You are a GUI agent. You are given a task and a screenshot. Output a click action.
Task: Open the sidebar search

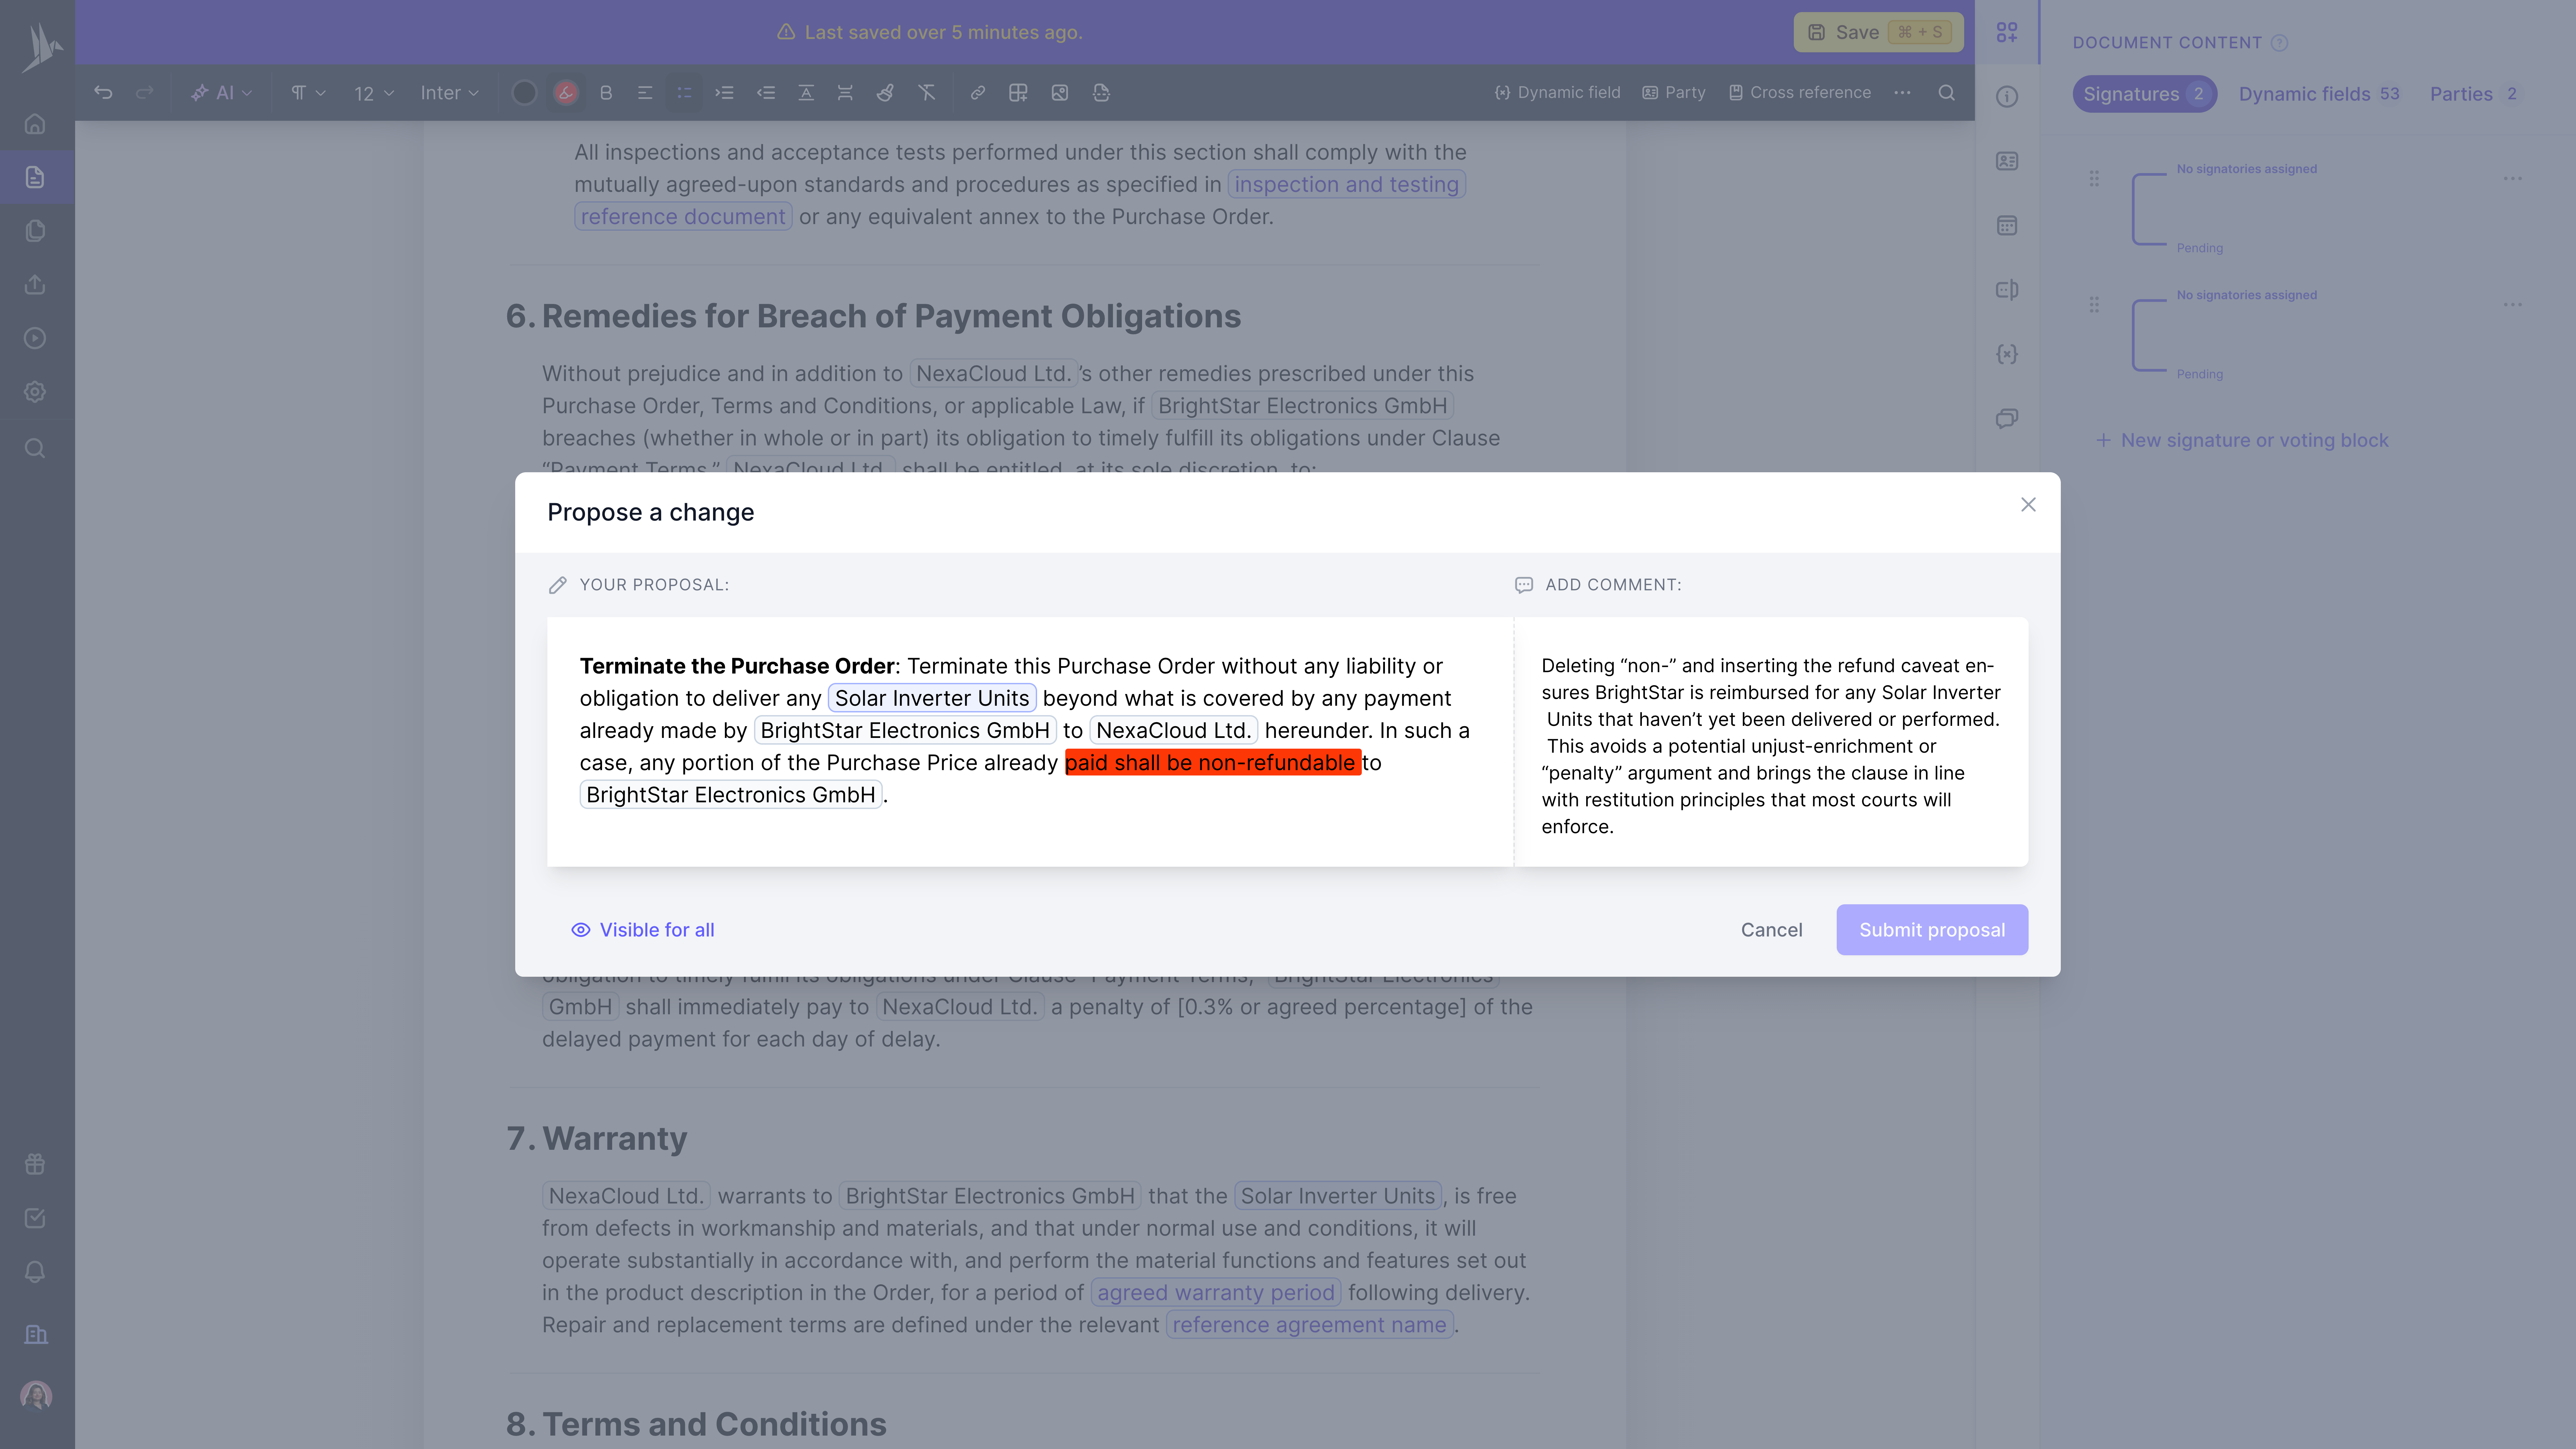[35, 448]
